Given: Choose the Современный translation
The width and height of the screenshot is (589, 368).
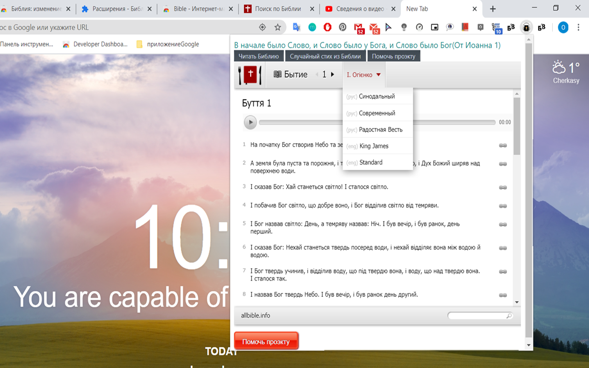Looking at the screenshot, I should click(x=378, y=113).
